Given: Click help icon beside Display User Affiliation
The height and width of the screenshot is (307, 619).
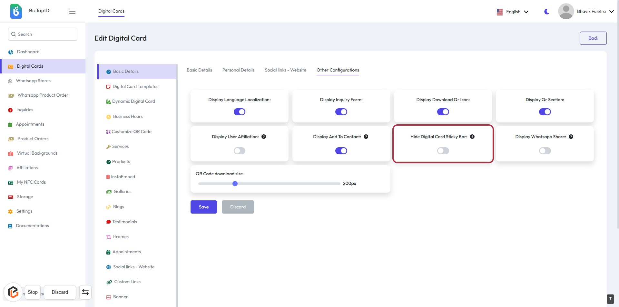Looking at the screenshot, I should (x=264, y=137).
